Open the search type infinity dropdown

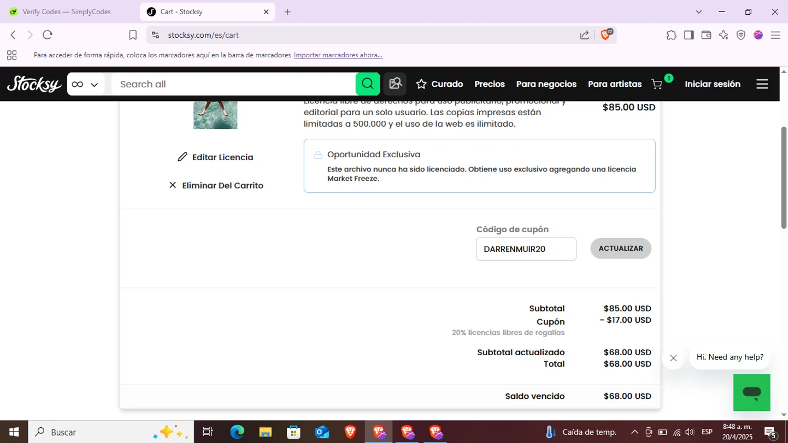[86, 84]
